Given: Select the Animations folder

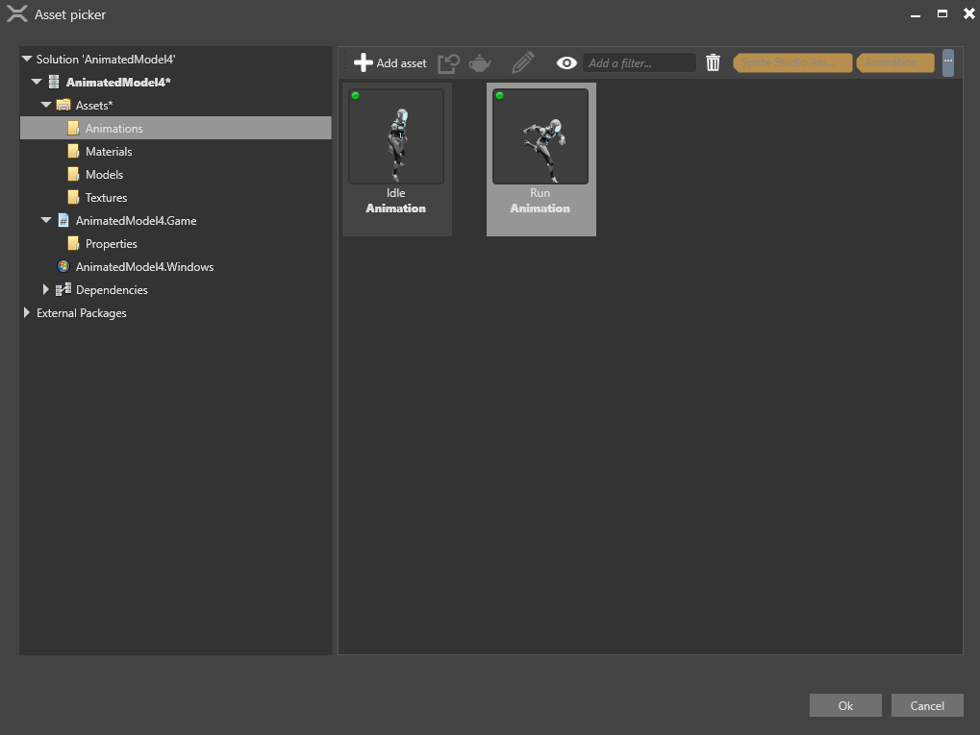Looking at the screenshot, I should tap(115, 128).
